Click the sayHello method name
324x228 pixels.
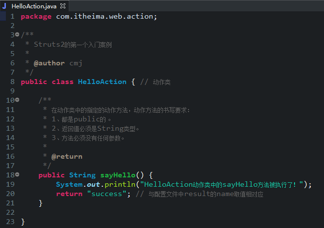118,175
